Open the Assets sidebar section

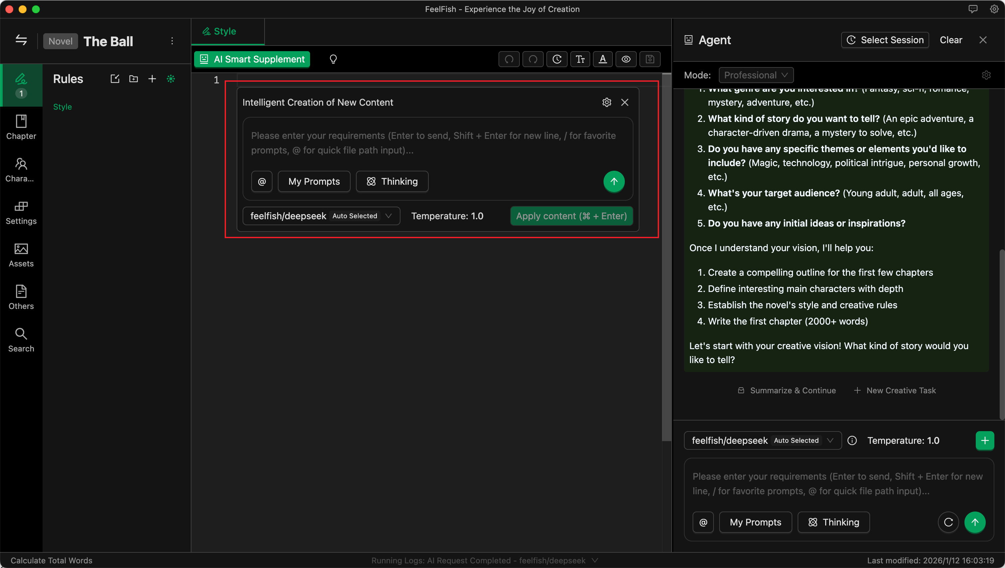21,255
